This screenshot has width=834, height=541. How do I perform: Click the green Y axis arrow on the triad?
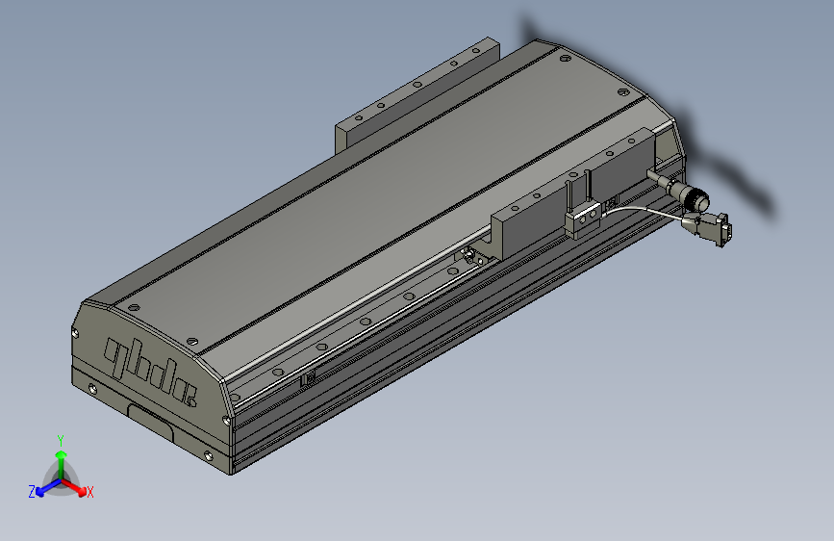tap(62, 464)
